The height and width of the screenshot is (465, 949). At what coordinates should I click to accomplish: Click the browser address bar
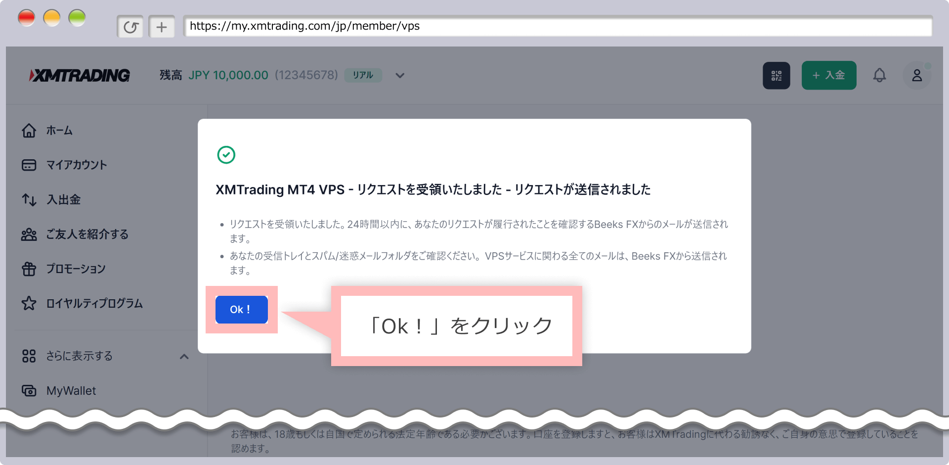[x=544, y=26]
